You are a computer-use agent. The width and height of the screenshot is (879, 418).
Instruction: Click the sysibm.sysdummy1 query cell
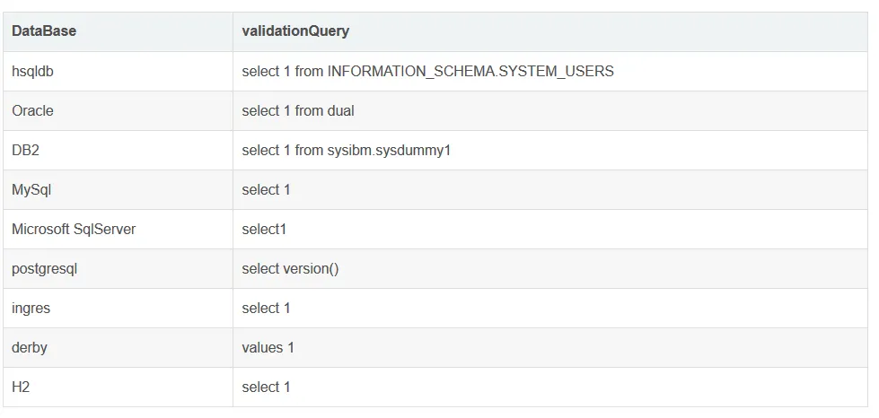[x=346, y=150]
